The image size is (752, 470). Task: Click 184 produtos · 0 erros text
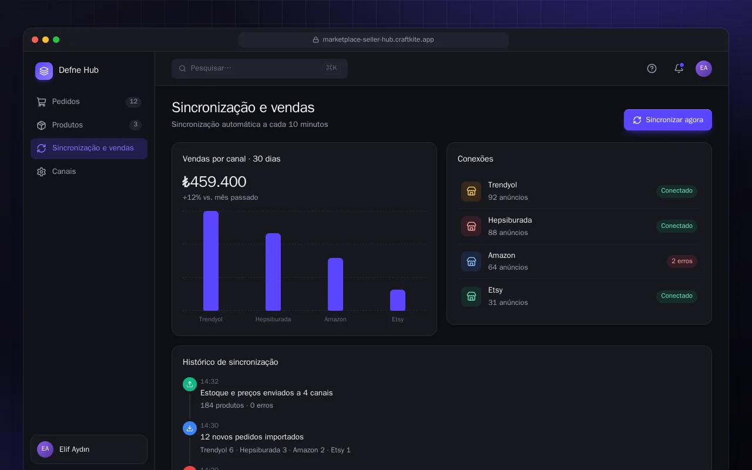click(237, 405)
